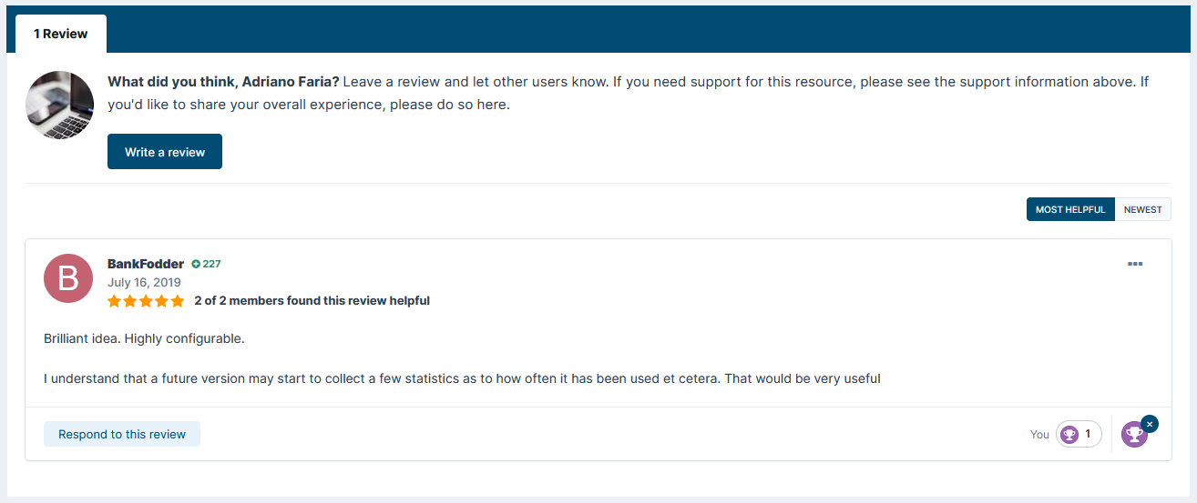Screen dimensions: 1197x503
Task: Click the July 16, 2019 review date
Action: point(144,282)
